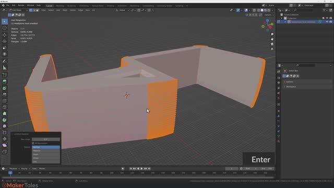Open the Render menu
334x188 pixels.
[x=21, y=5]
